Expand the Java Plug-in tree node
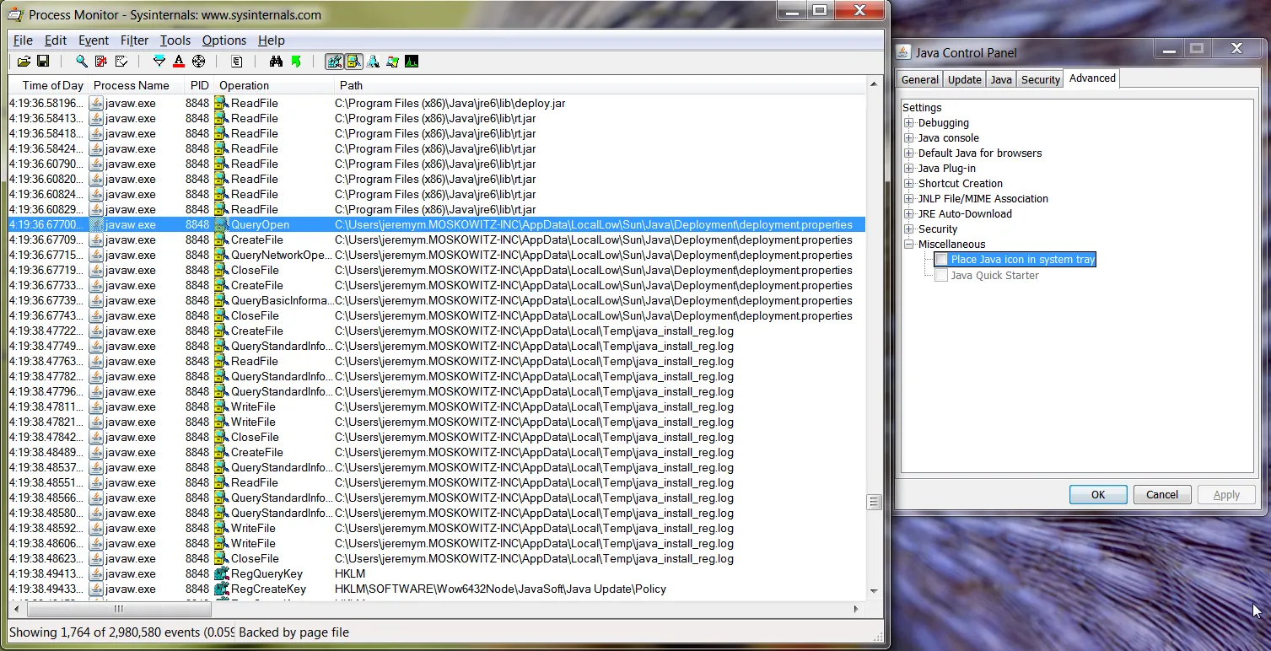 click(909, 169)
